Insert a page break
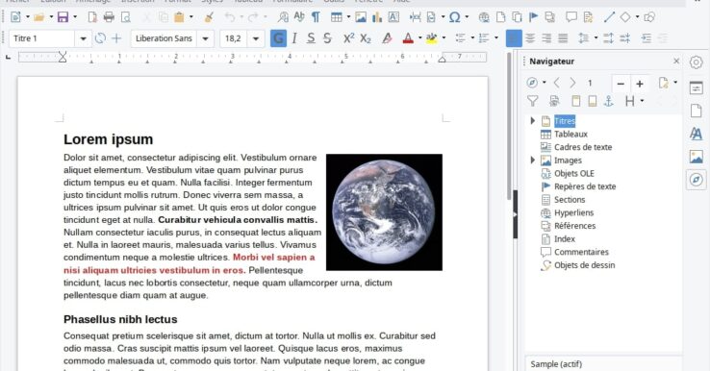The width and height of the screenshot is (710, 371). click(x=415, y=17)
